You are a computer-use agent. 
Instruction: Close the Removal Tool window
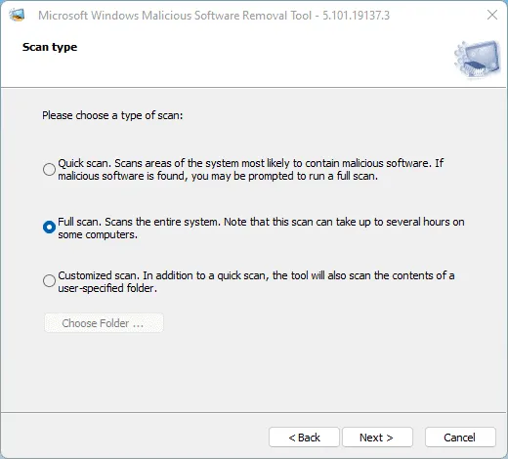coord(492,15)
